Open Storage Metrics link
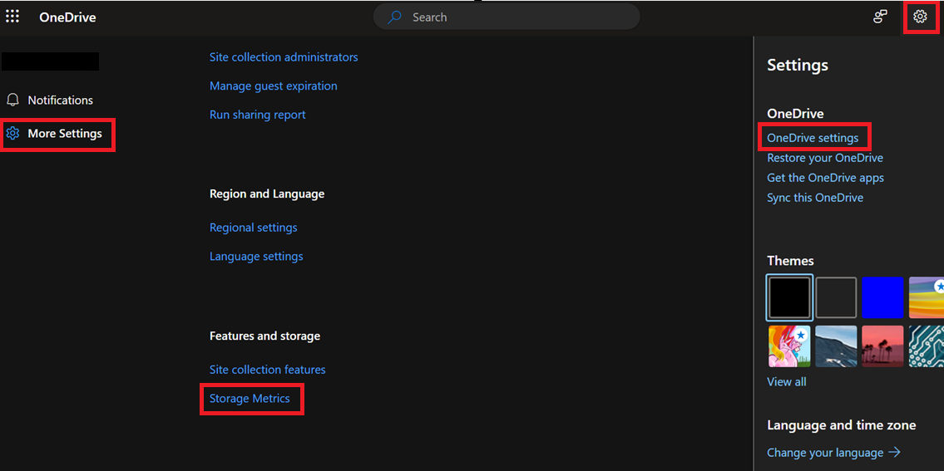Image resolution: width=944 pixels, height=471 pixels. coord(250,398)
